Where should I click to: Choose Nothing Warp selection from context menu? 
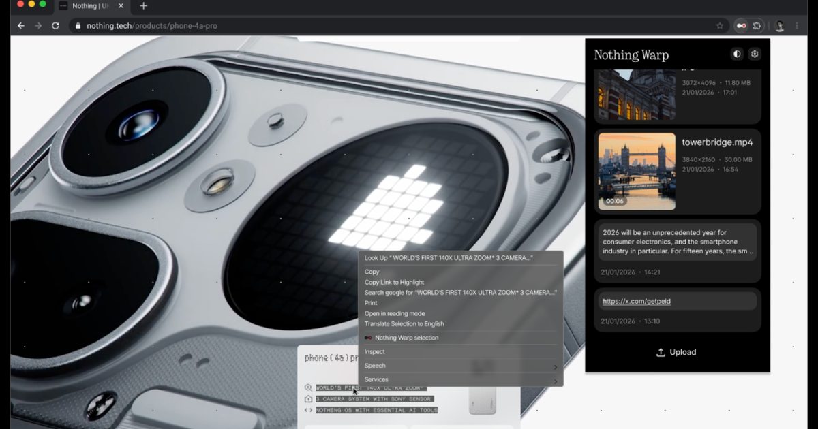click(x=406, y=338)
